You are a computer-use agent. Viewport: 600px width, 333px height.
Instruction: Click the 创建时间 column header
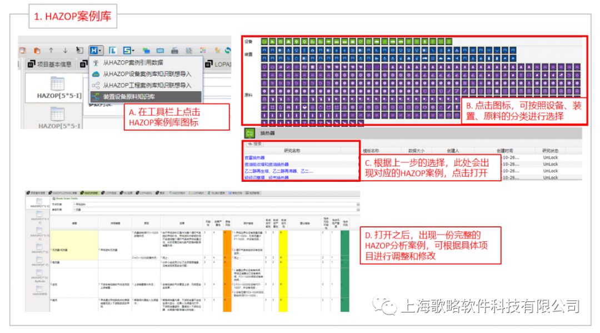click(x=504, y=151)
